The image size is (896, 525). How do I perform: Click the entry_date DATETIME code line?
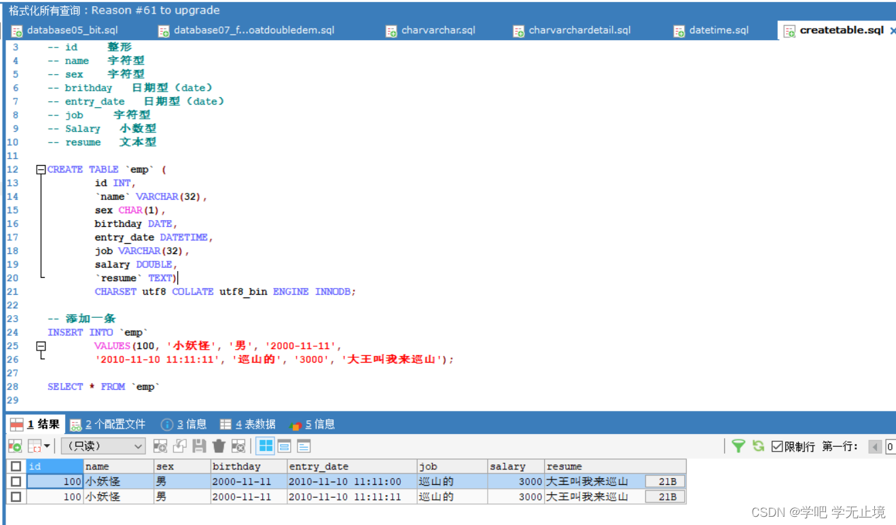coord(154,237)
